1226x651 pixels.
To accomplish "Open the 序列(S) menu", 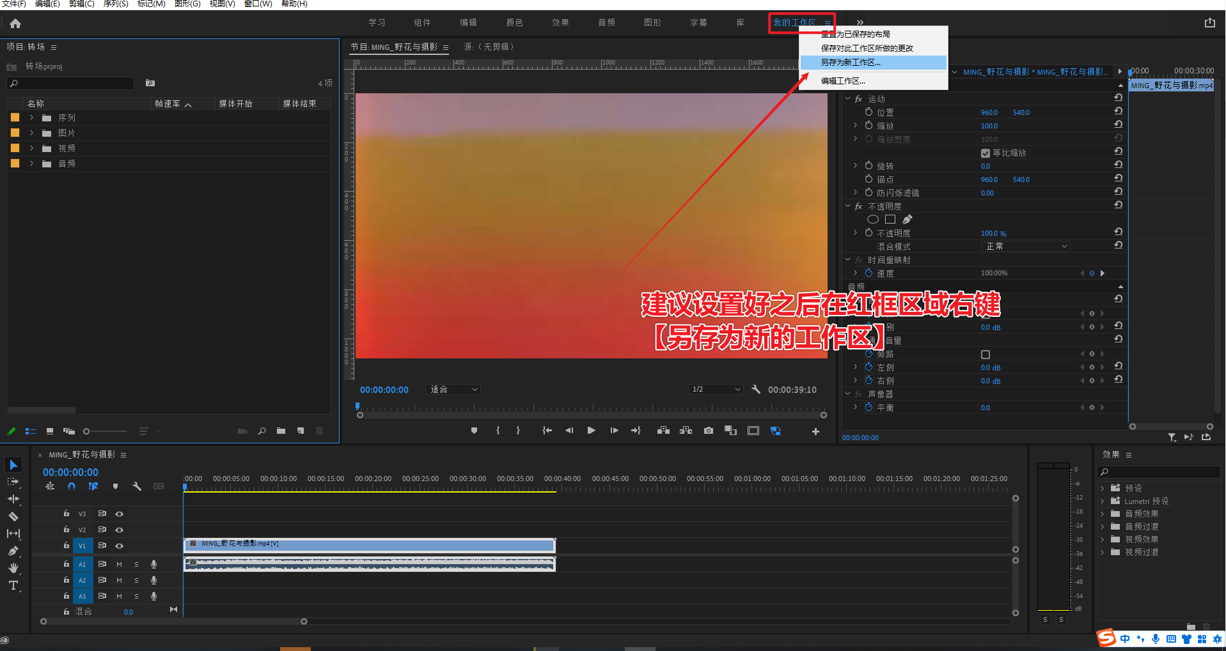I will pyautogui.click(x=116, y=4).
